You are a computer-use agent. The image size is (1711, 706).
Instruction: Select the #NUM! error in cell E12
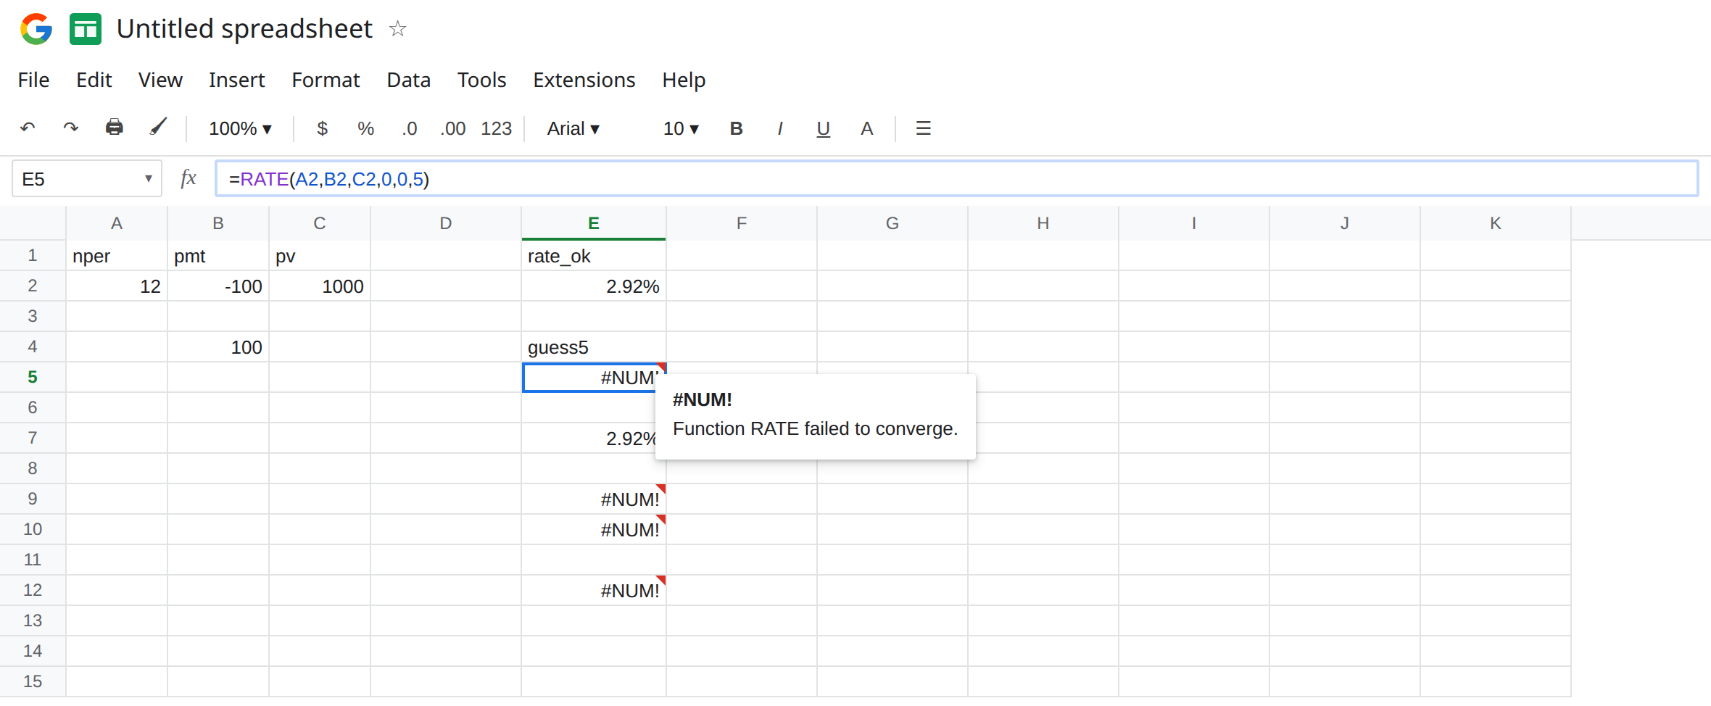coord(594,591)
